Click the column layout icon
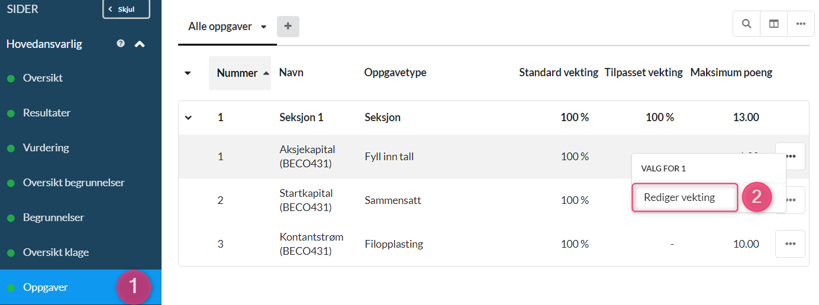Viewport: 819px width, 305px height. click(774, 24)
